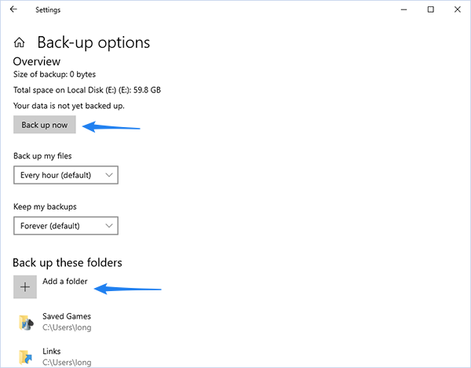Open the 'Every hour (default)' dropdown

pyautogui.click(x=66, y=175)
